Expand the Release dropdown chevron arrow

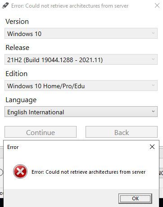point(153,59)
